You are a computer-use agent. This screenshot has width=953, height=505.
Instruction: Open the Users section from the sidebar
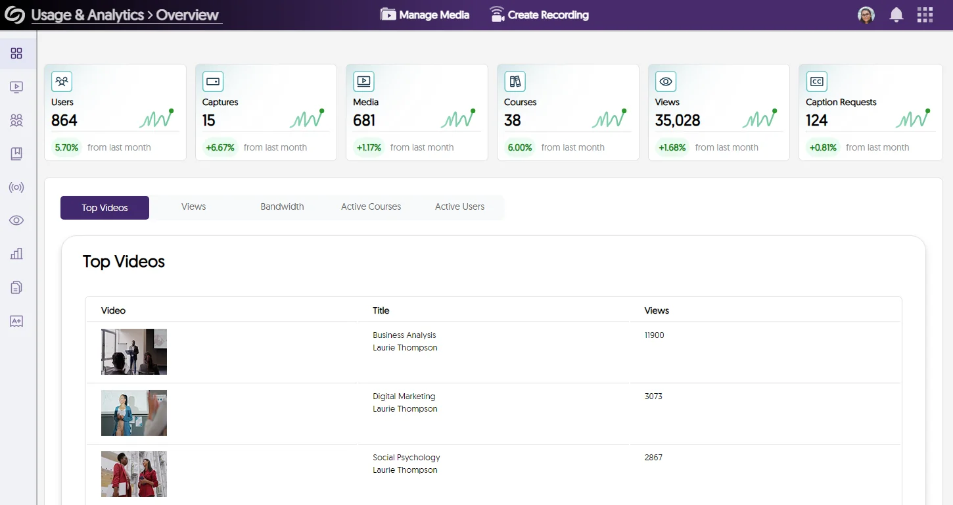(16, 120)
